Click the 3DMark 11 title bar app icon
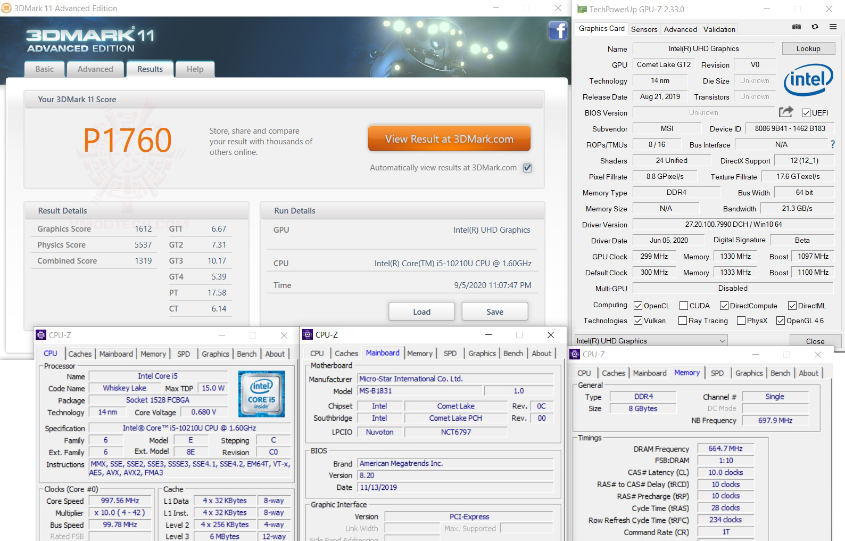 click(6, 8)
